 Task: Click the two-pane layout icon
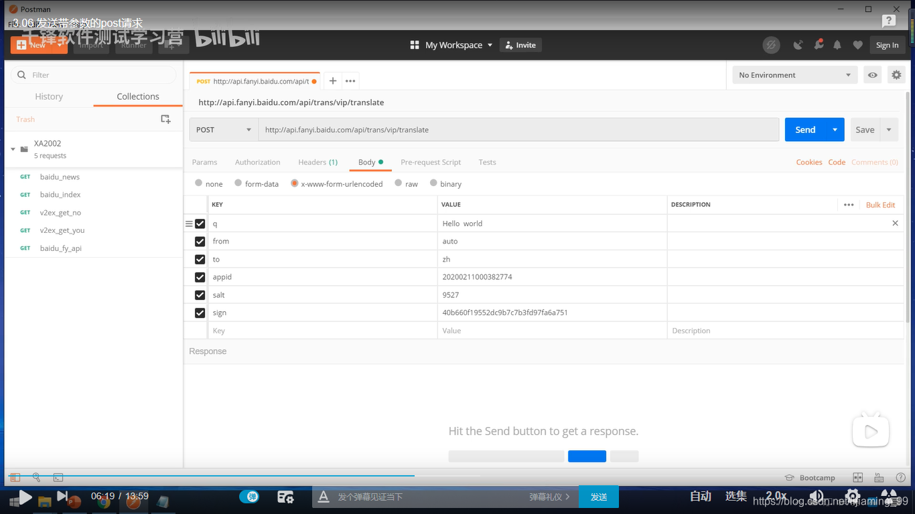pos(857,478)
